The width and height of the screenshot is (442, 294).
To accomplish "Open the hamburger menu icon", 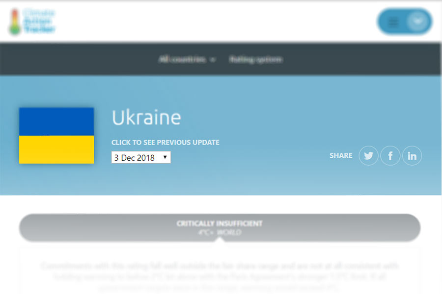I will point(393,22).
